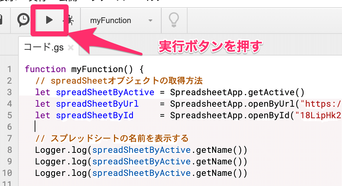
Task: Click the "18LipHk2 ID string on line 5
Action: [x=319, y=115]
